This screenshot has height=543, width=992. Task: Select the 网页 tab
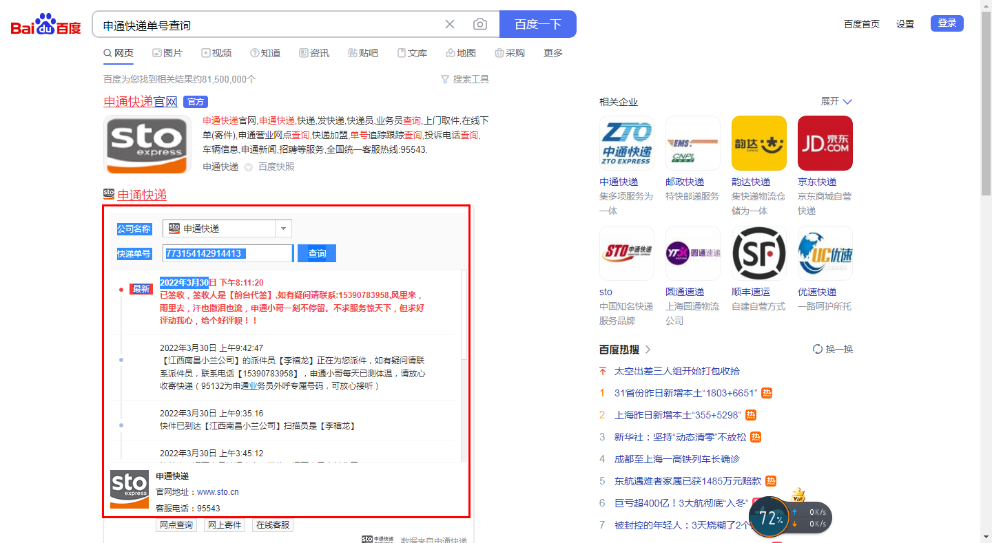coord(118,53)
